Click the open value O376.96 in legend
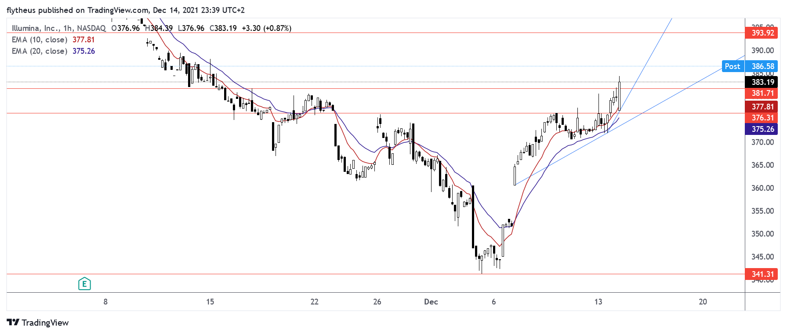The height and width of the screenshot is (334, 787). (126, 28)
